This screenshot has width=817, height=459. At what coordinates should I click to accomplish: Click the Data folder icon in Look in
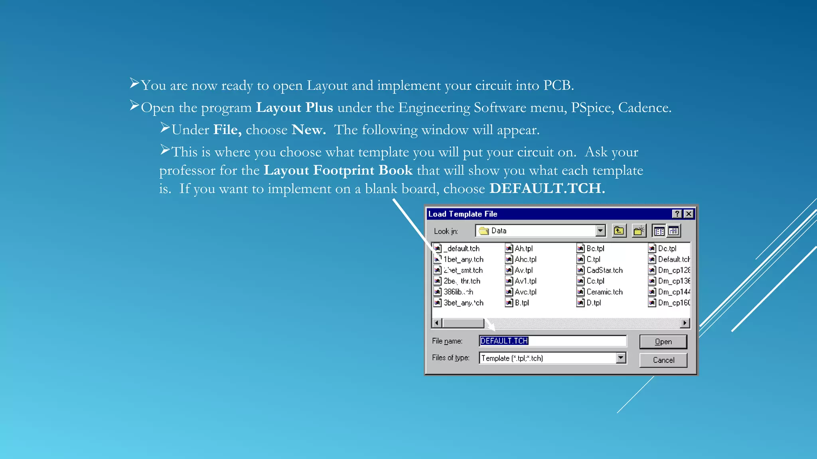484,231
